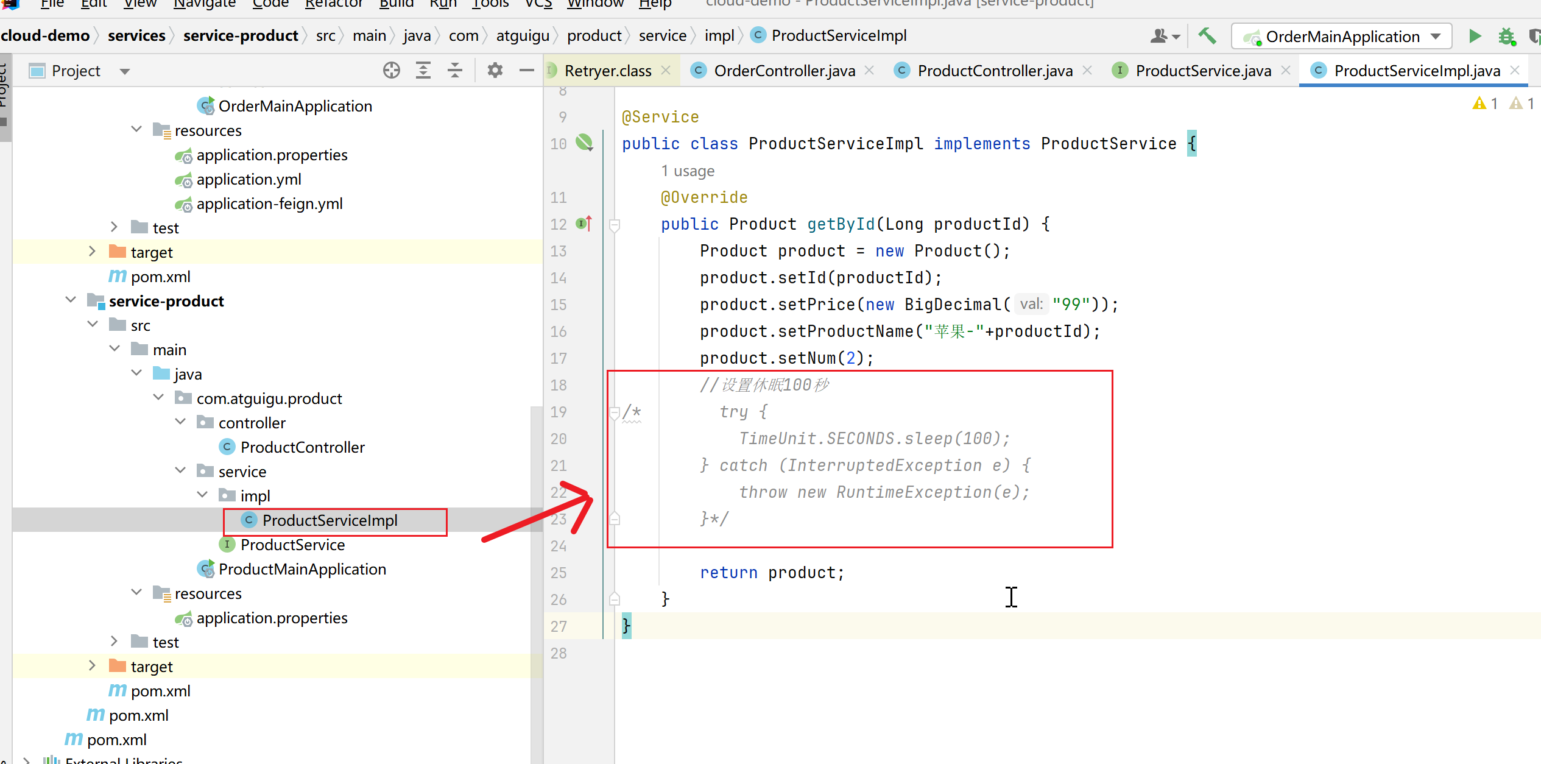Click Expand All icon in Project panel
The height and width of the screenshot is (764, 1541).
423,71
